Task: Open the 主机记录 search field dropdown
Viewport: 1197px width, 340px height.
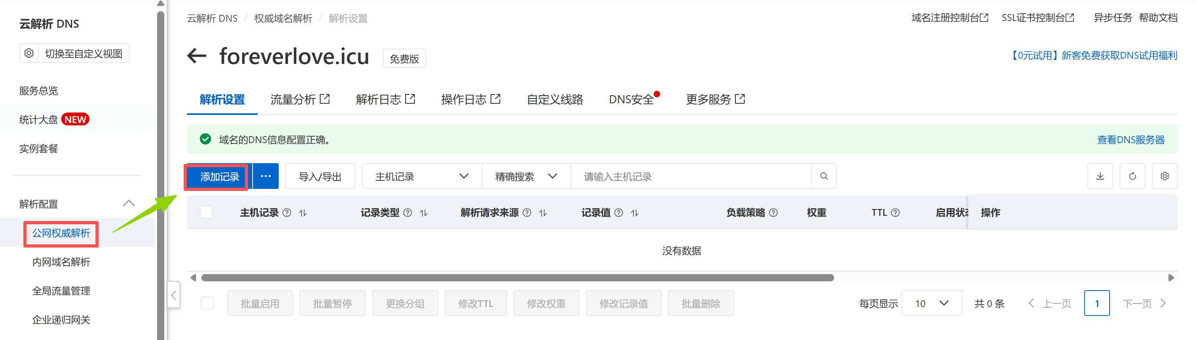Action: 421,176
